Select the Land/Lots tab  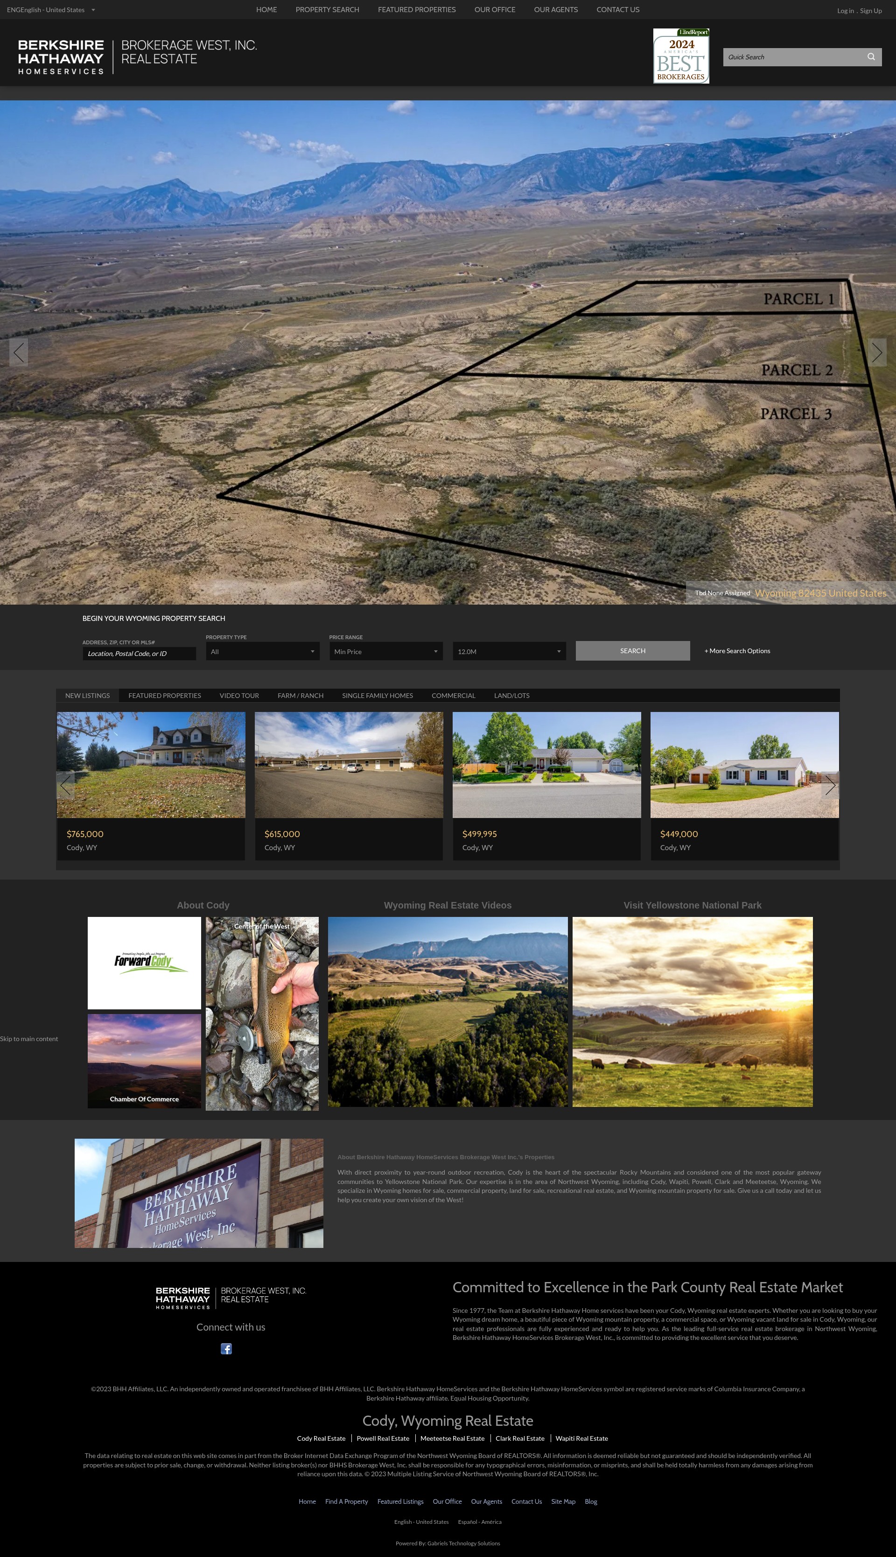(511, 696)
